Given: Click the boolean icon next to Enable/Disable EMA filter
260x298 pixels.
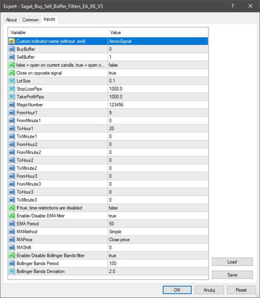Looking at the screenshot, I should (x=11, y=216).
